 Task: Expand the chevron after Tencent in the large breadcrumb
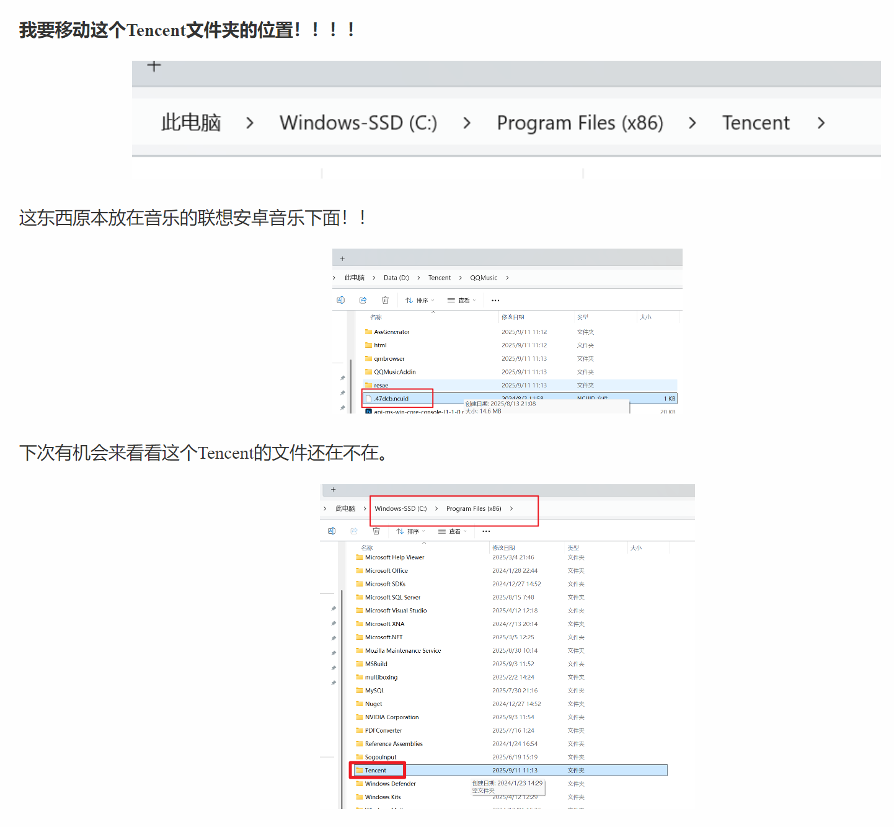pyautogui.click(x=821, y=123)
